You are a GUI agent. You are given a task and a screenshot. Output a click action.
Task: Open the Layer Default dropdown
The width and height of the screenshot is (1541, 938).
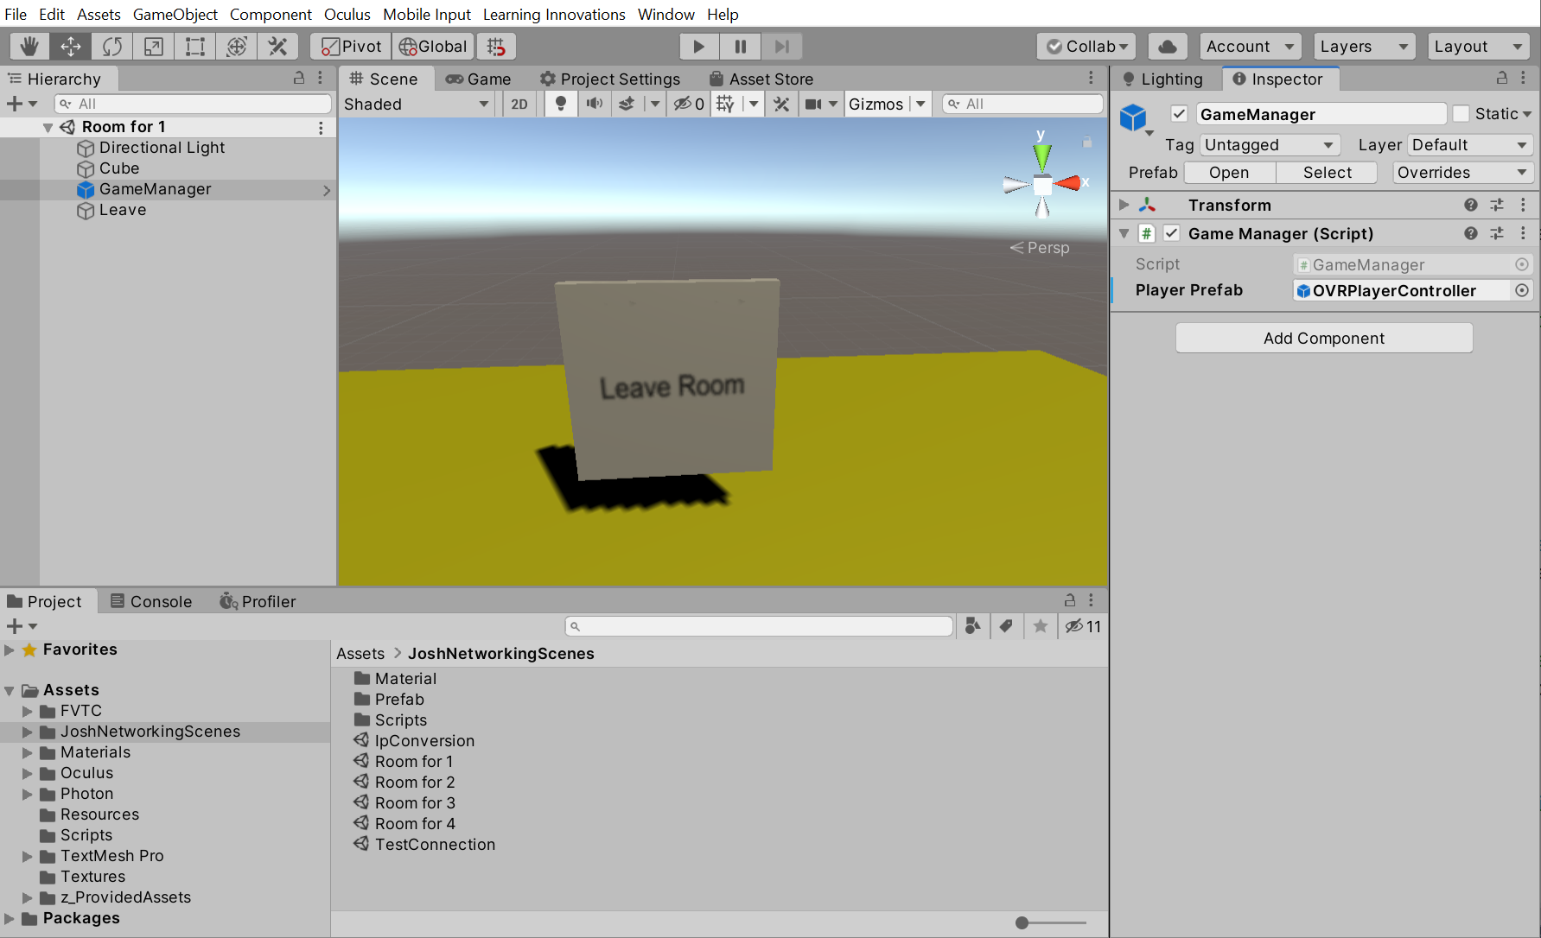tap(1471, 144)
